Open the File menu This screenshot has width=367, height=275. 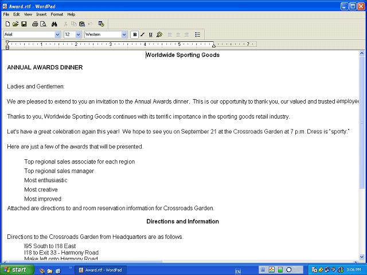(x=6, y=14)
